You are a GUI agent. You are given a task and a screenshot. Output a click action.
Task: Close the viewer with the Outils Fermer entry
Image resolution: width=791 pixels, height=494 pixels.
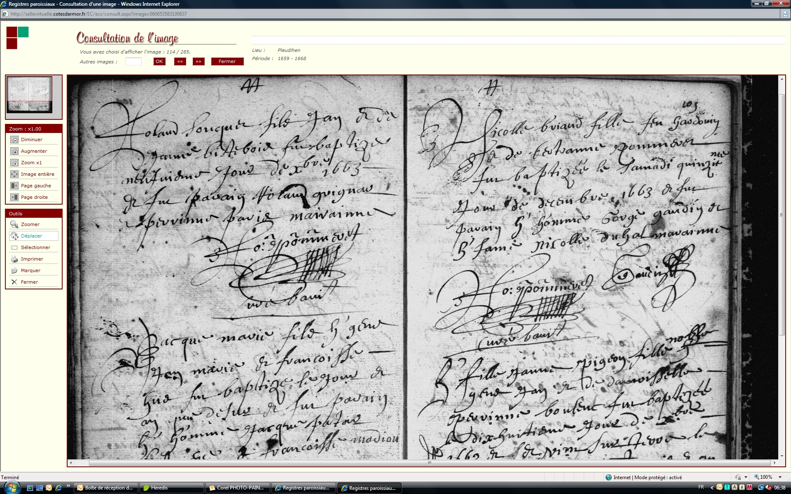coord(14,282)
